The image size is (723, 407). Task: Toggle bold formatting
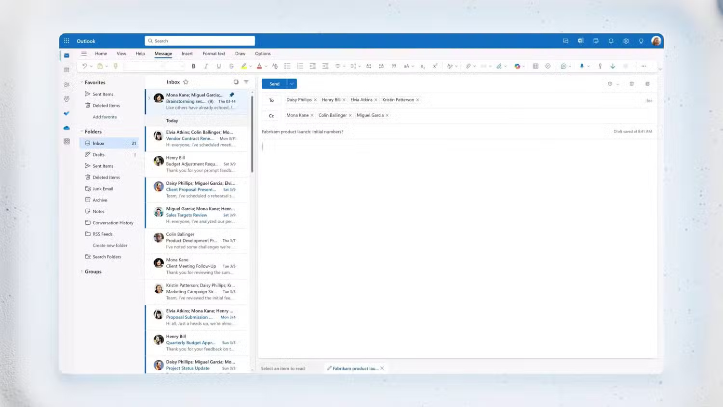pyautogui.click(x=193, y=66)
